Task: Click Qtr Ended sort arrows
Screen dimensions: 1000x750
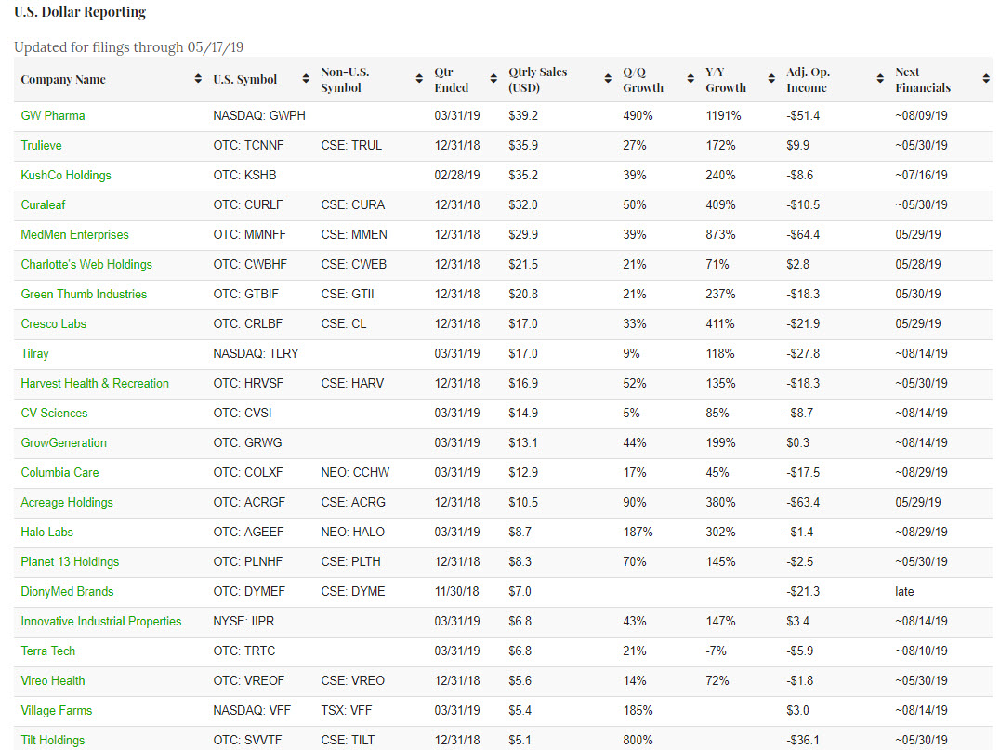Action: (x=493, y=80)
